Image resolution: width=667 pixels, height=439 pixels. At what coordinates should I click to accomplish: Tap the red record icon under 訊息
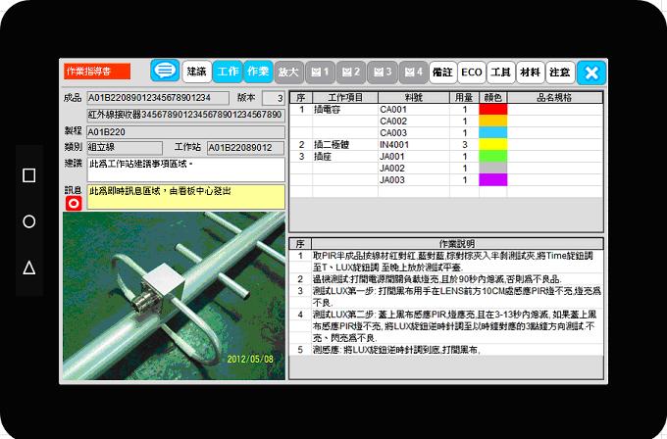tap(74, 204)
